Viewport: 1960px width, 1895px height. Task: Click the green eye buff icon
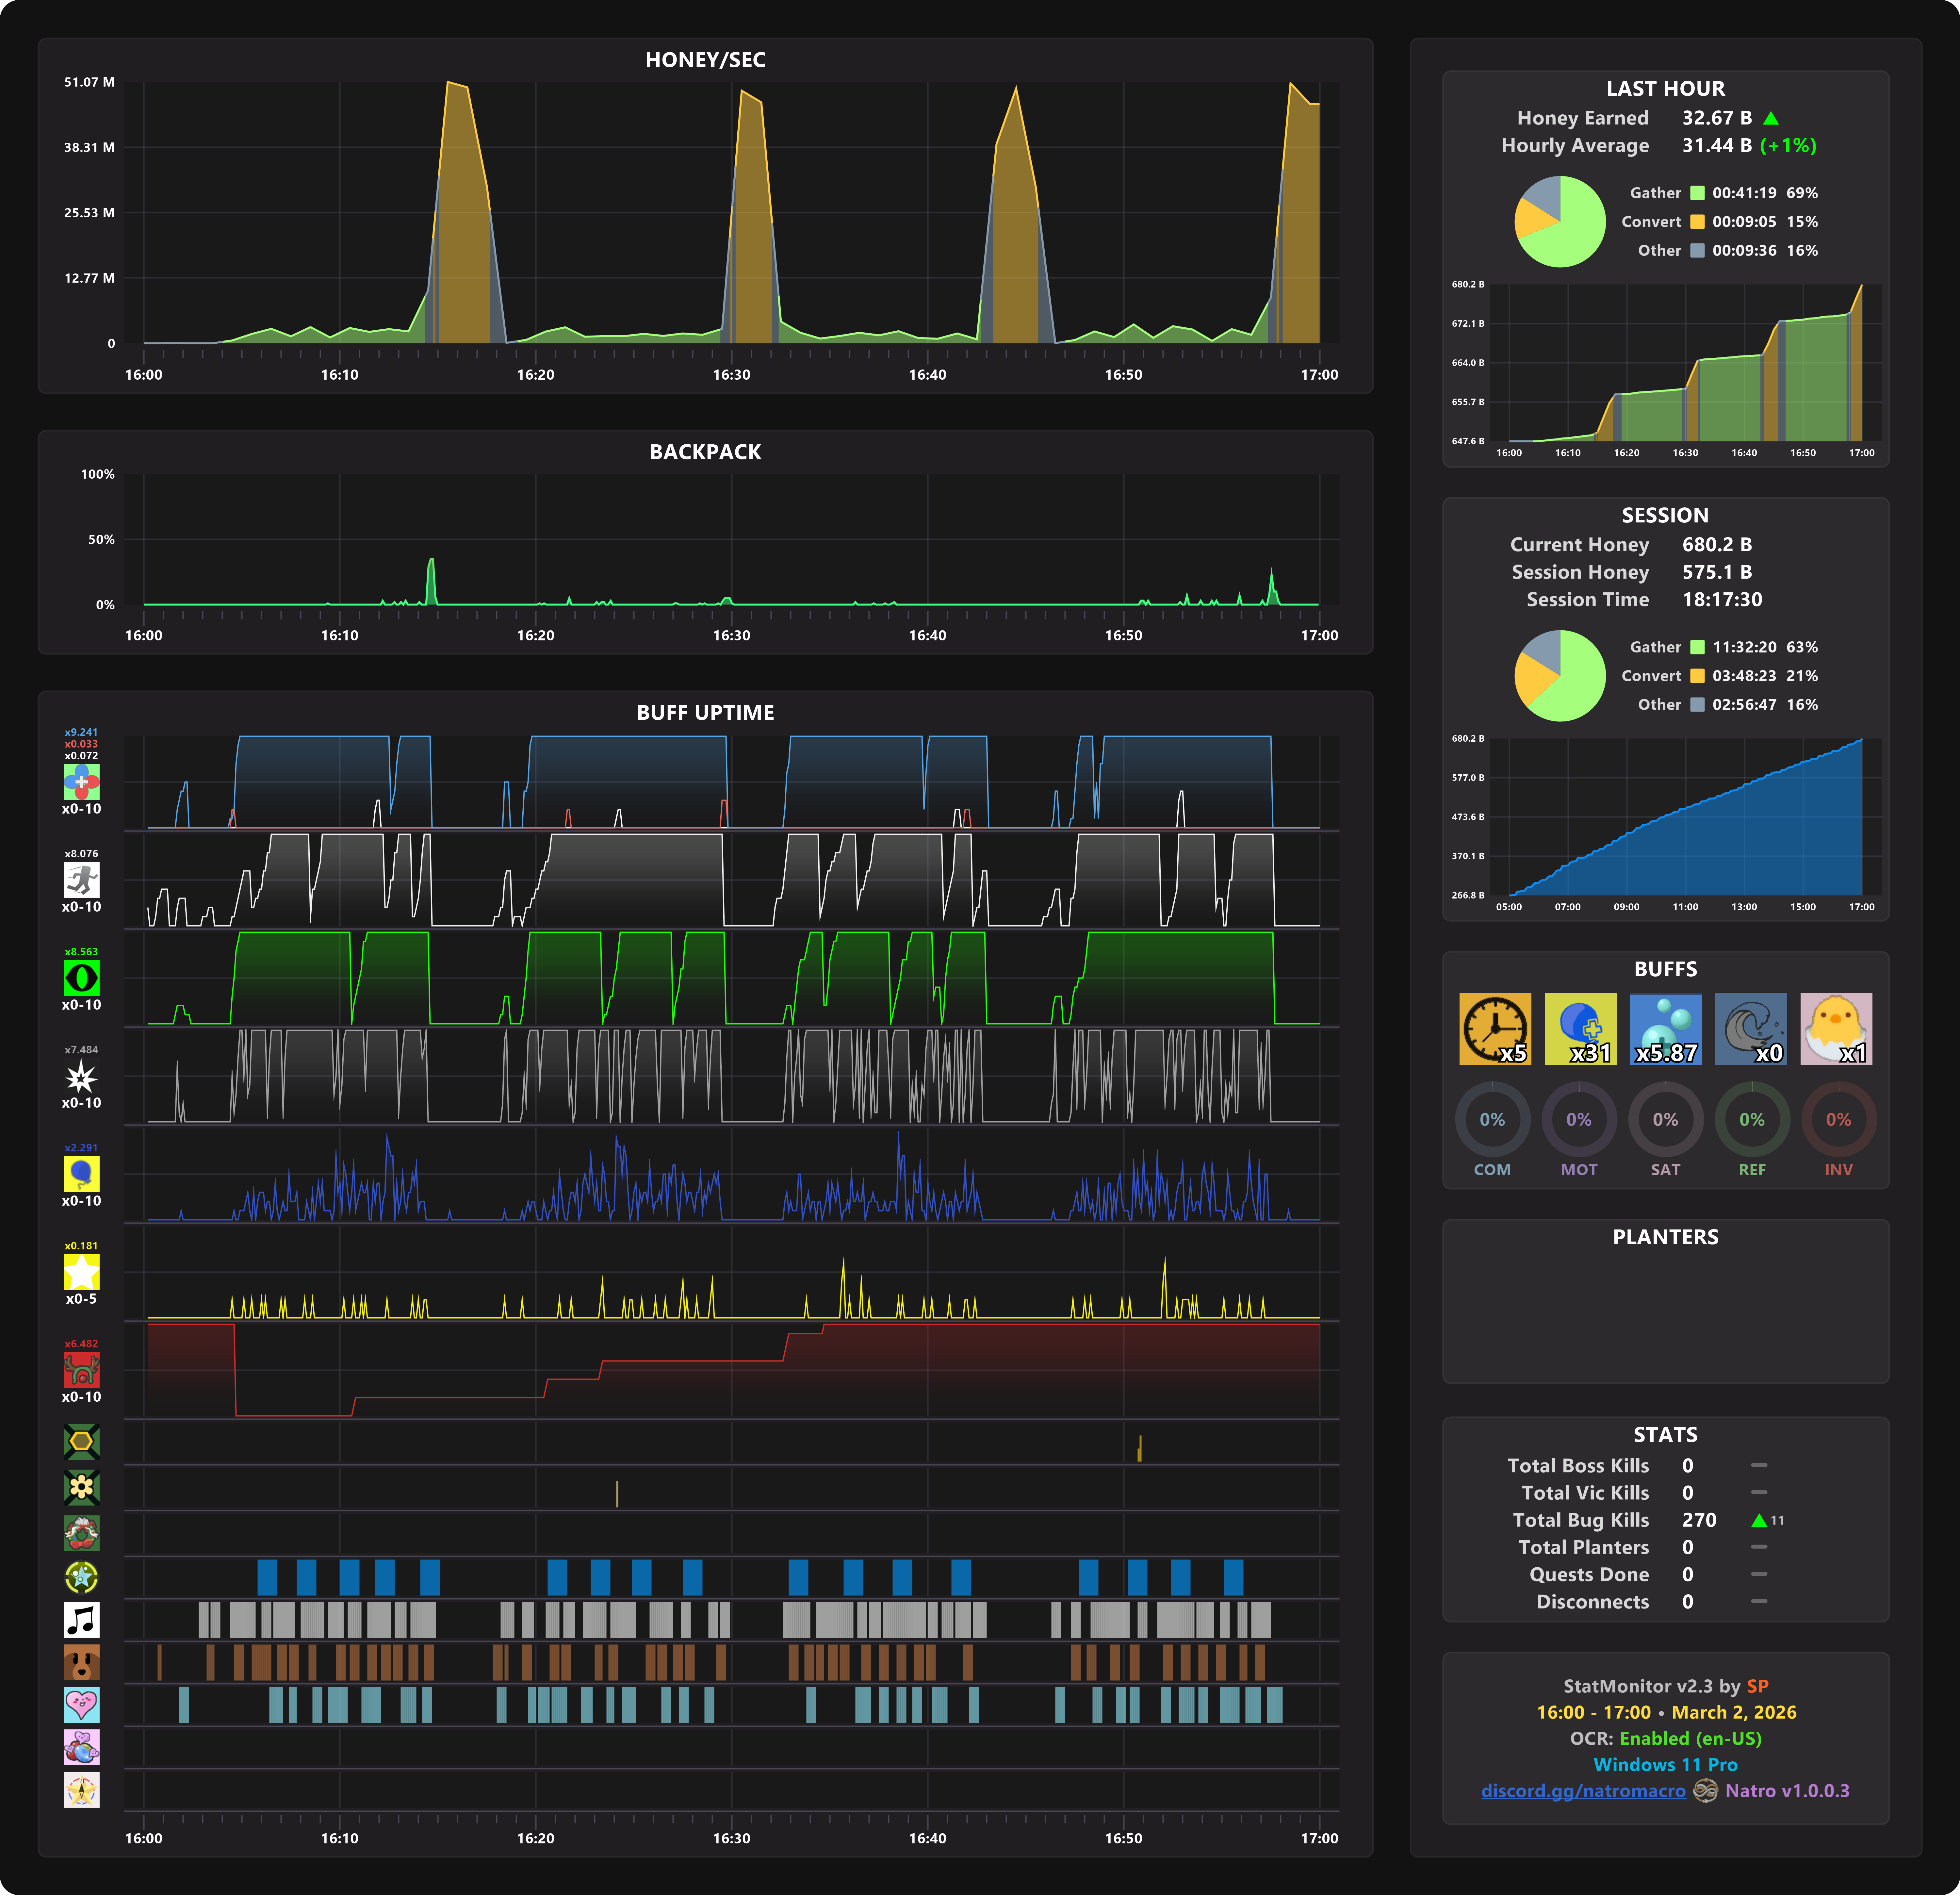tap(81, 977)
